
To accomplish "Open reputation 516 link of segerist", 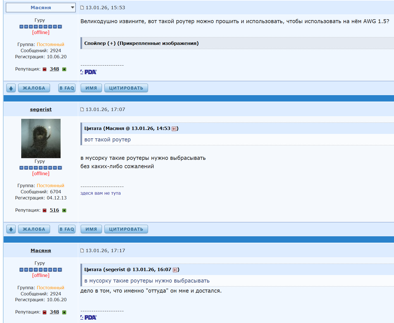I will point(54,210).
